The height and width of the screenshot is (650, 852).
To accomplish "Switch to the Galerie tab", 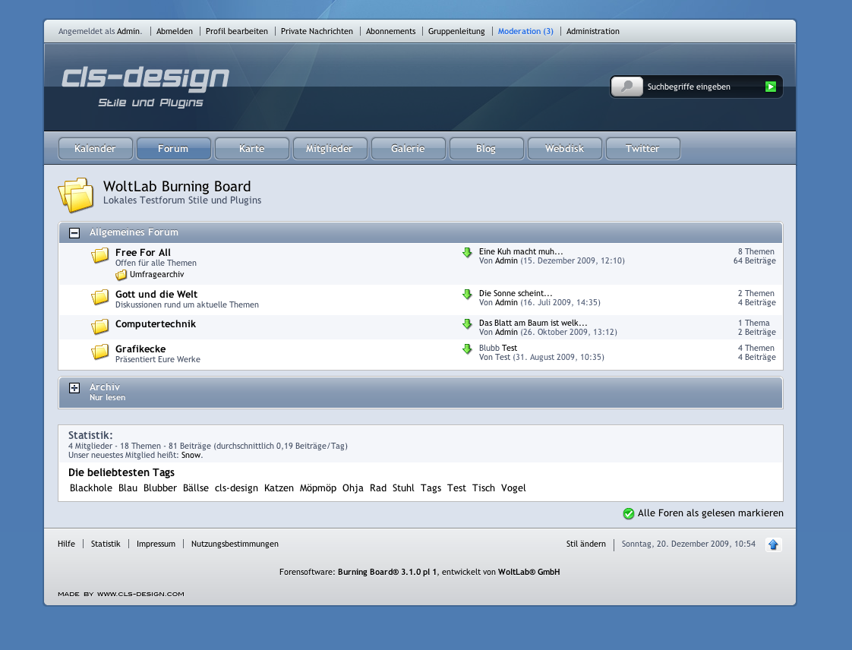I will pos(408,149).
